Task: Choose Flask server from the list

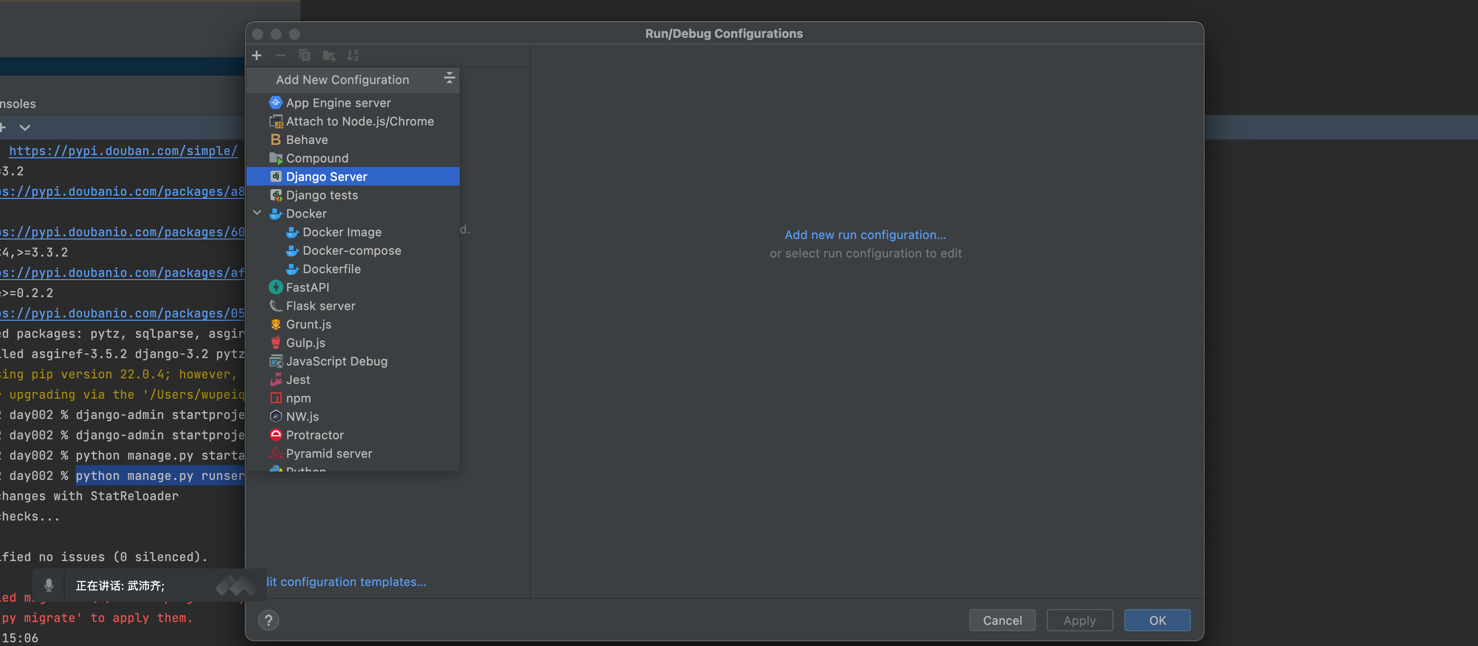Action: pyautogui.click(x=320, y=306)
